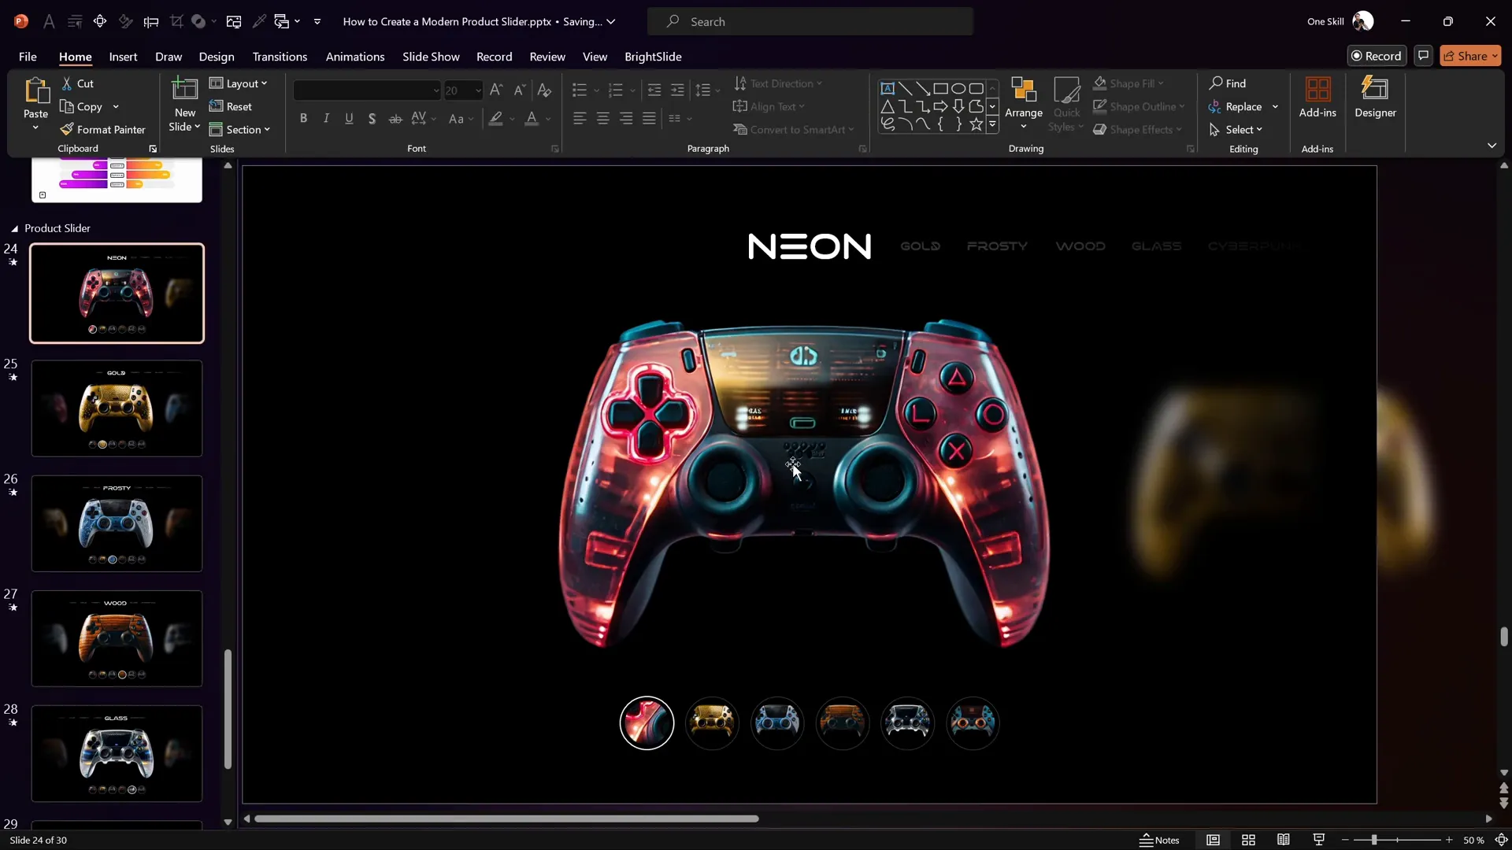Open the Slide Show tab

(x=431, y=57)
